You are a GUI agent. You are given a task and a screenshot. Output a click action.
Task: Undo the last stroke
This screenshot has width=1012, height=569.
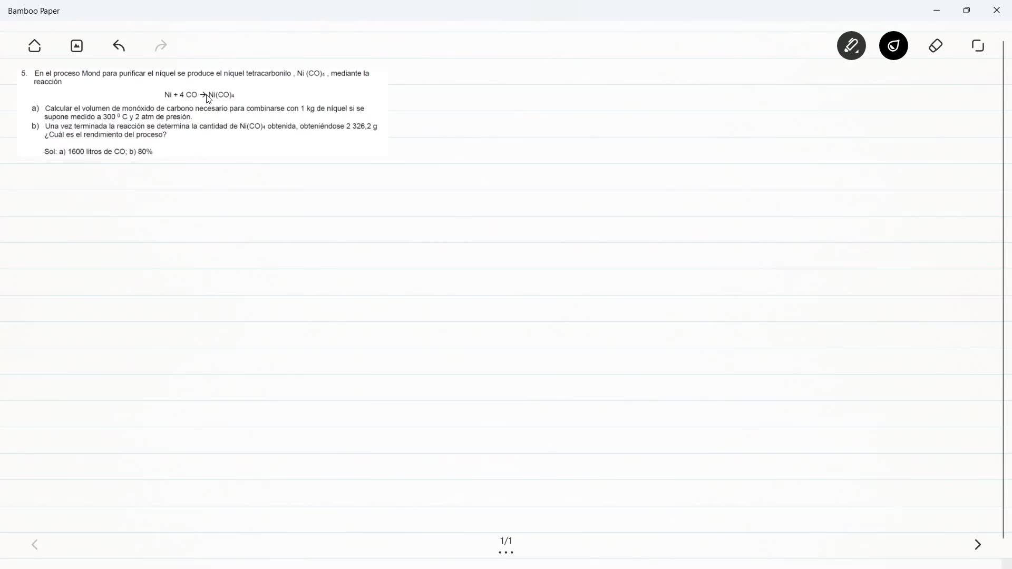tap(119, 46)
